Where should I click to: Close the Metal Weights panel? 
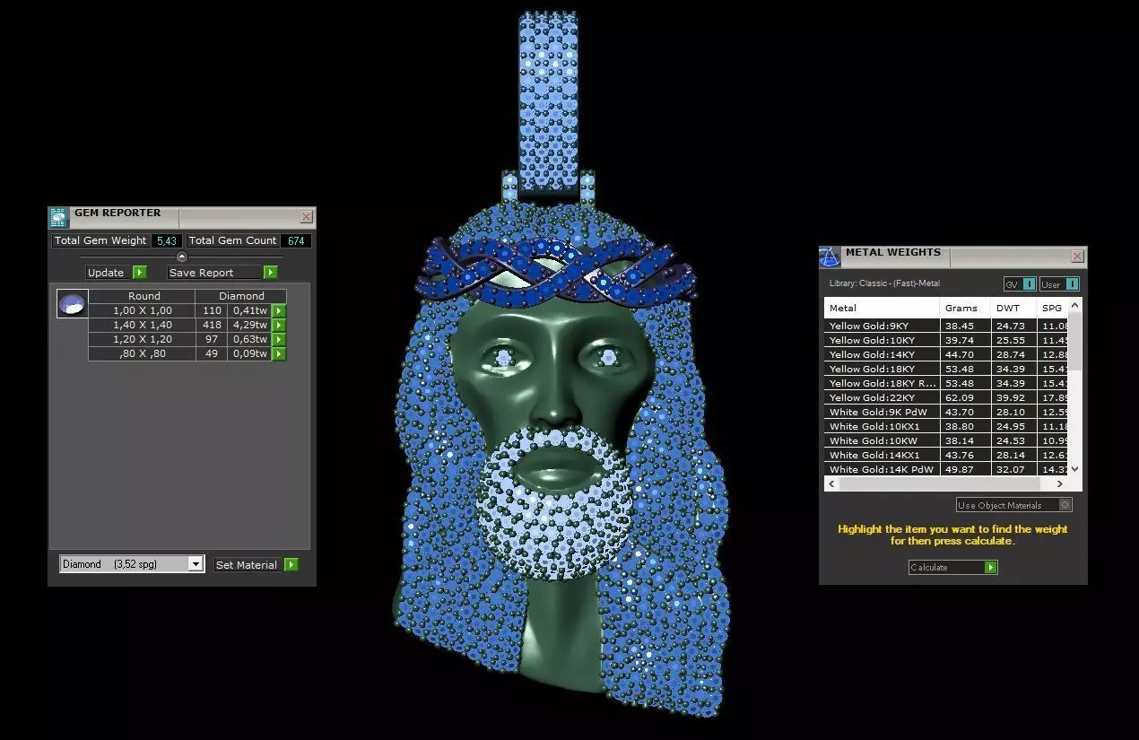click(1077, 257)
